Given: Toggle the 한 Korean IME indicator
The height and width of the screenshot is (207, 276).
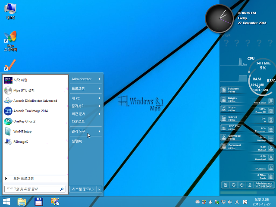Looking at the screenshot, I should [245, 202].
